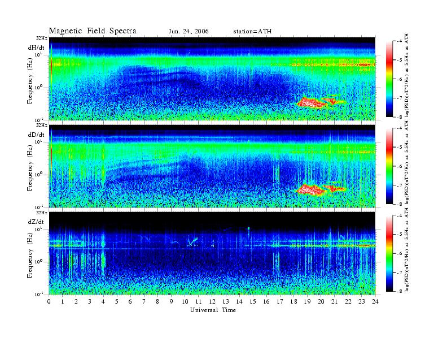Screen dimensions: 447x346
Task: Click the hour 4 tick label on time axis
Action: (103, 302)
